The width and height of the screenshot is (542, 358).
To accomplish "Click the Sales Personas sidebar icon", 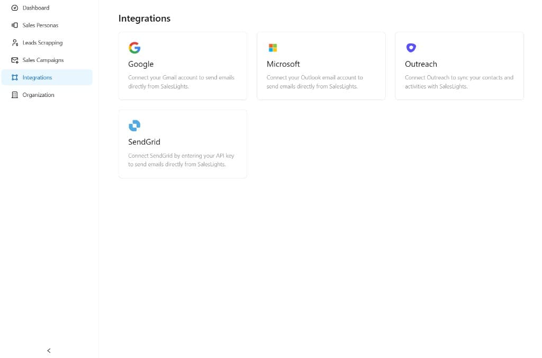I will point(15,25).
